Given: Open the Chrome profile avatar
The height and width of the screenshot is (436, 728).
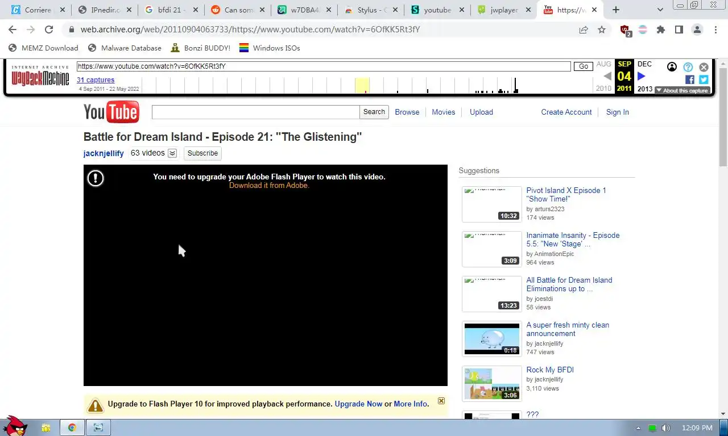Looking at the screenshot, I should pyautogui.click(x=697, y=30).
